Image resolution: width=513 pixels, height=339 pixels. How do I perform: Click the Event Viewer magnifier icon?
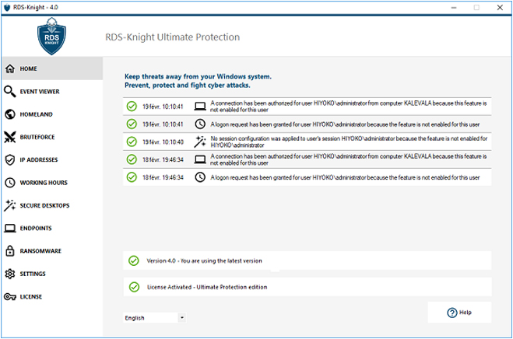click(10, 92)
